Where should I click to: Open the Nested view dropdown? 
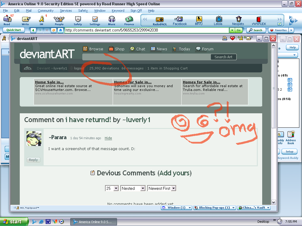(x=143, y=188)
